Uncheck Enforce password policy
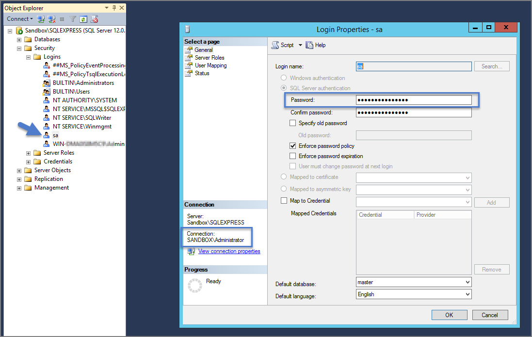 pos(293,145)
